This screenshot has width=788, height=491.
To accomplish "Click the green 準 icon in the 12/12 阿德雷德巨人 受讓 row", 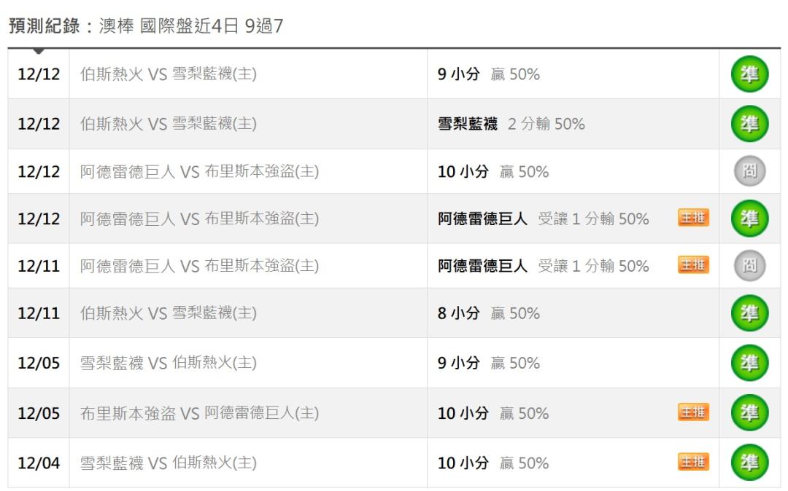I will coord(750,219).
